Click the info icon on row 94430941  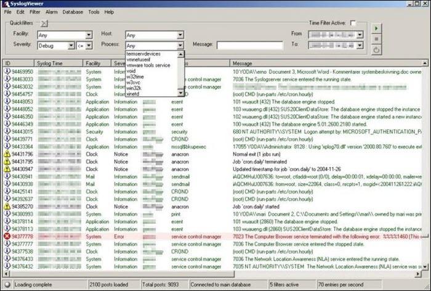coord(7,176)
